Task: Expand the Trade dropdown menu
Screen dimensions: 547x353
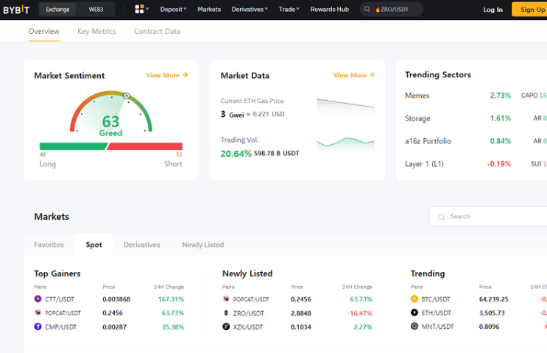Action: click(x=289, y=10)
